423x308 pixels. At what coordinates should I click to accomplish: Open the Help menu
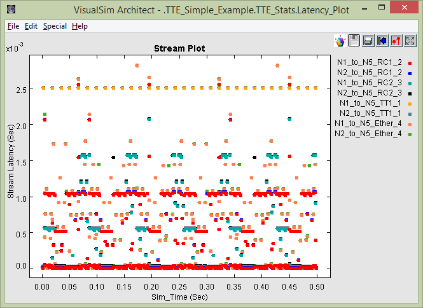tap(80, 26)
